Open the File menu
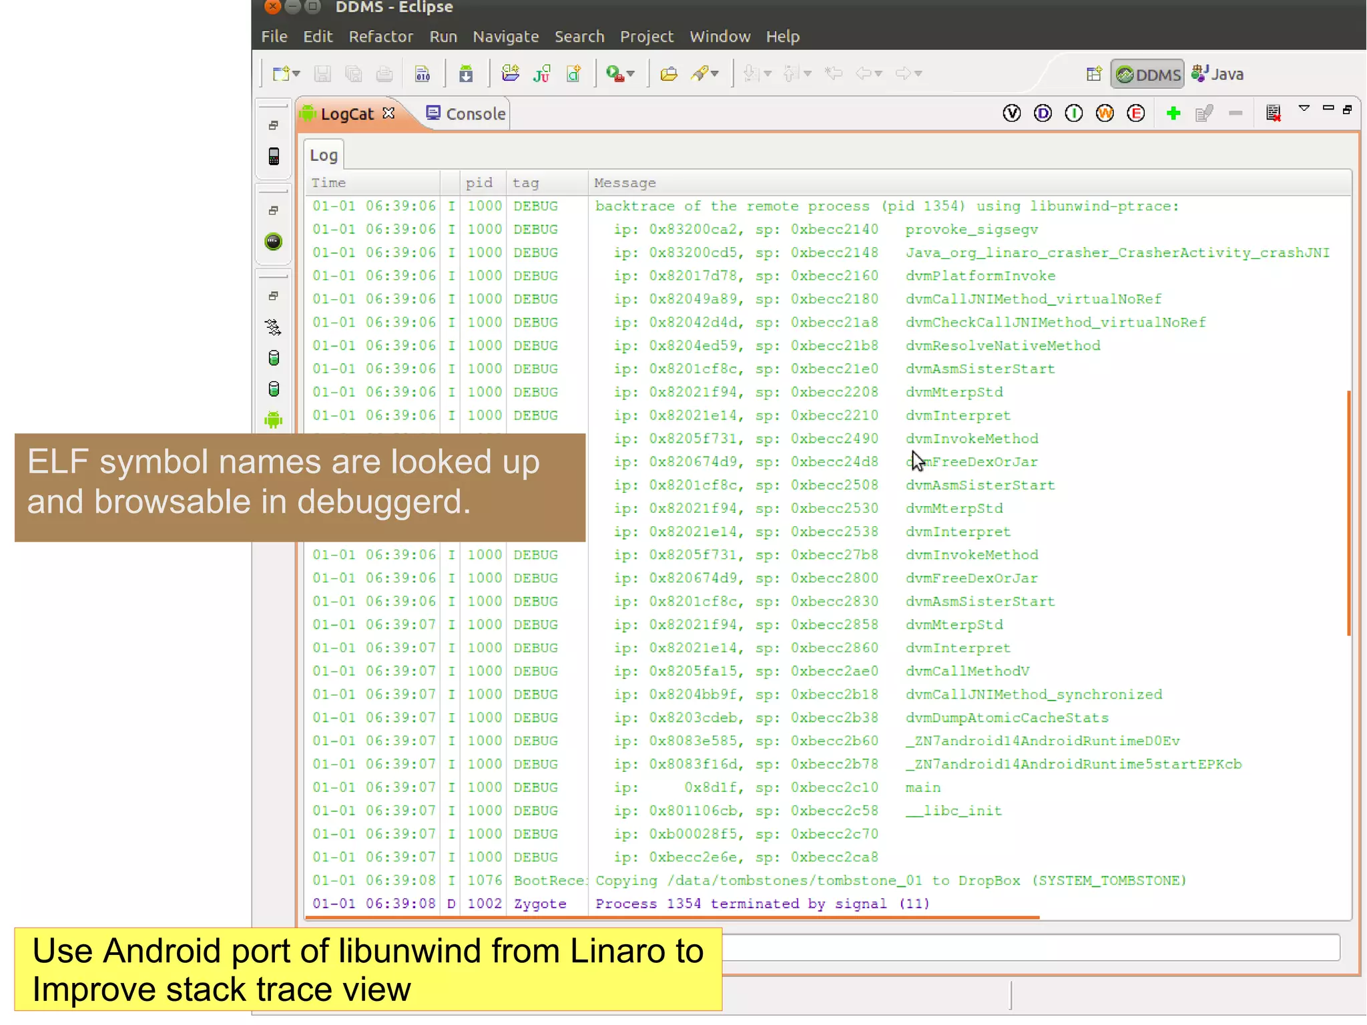The height and width of the screenshot is (1025, 1367). [274, 37]
